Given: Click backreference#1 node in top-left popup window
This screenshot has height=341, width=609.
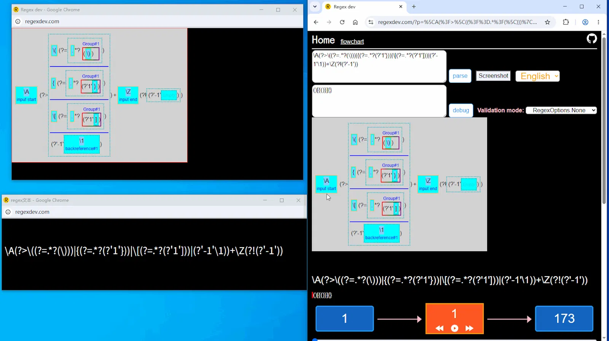Looking at the screenshot, I should point(81,144).
